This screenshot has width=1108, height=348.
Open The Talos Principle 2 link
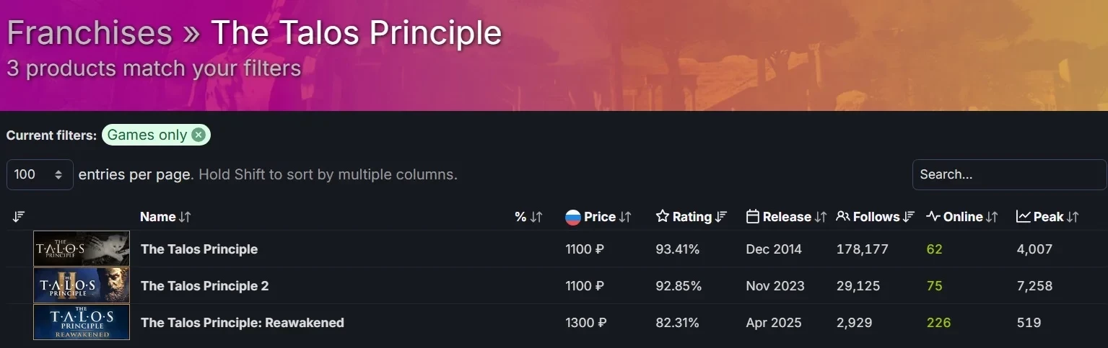pos(204,286)
